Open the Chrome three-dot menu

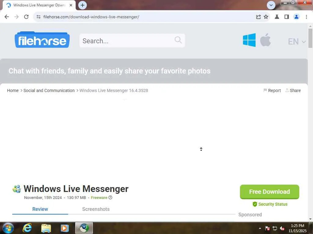click(306, 17)
